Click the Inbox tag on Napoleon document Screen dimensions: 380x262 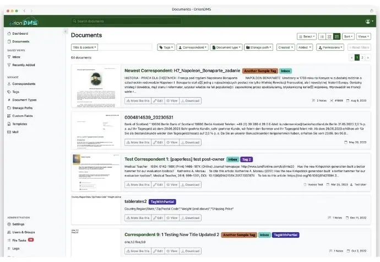(x=285, y=71)
